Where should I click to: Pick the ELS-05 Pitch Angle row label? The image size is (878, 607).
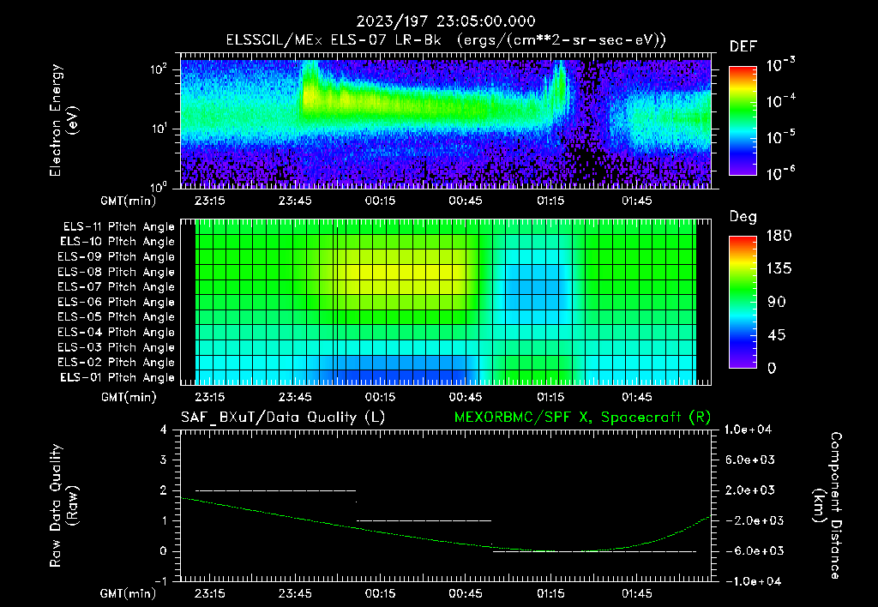116,317
